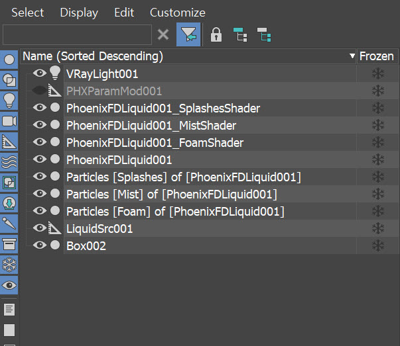The width and height of the screenshot is (400, 346).
Task: Click the Display None square icon
Action: click(9, 330)
